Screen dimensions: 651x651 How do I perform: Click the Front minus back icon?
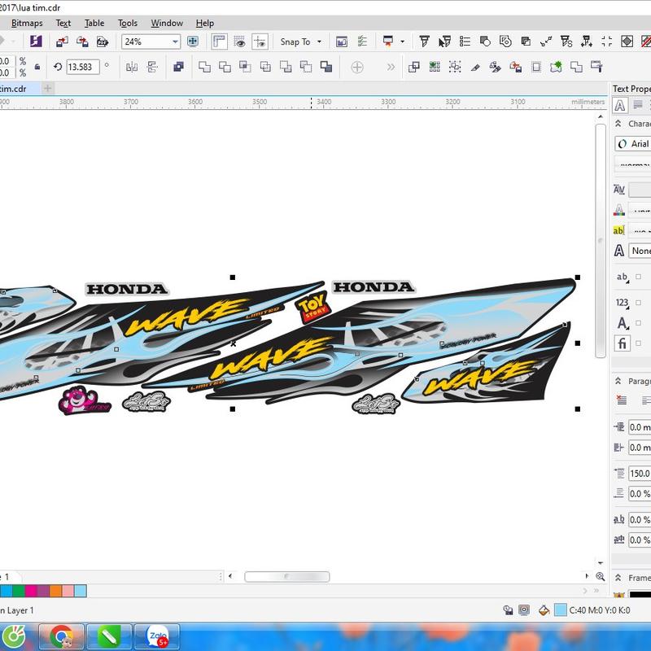[286, 67]
